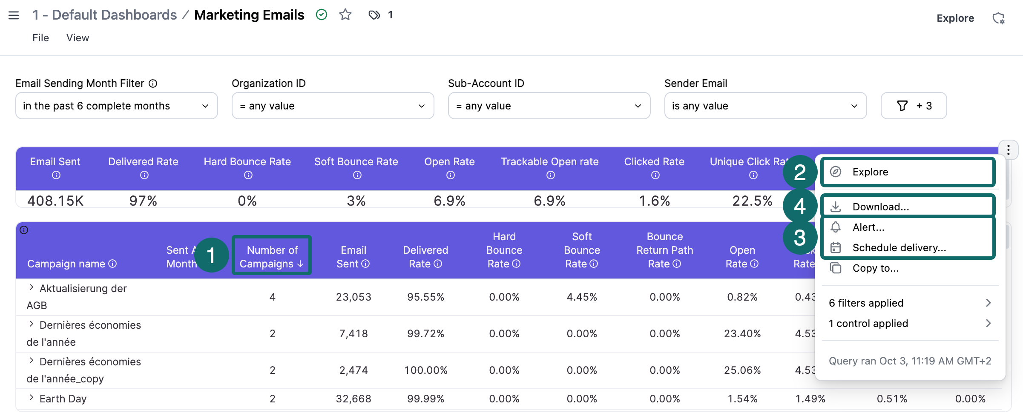This screenshot has height=419, width=1023.
Task: Click the green verified checkmark icon
Action: (322, 15)
